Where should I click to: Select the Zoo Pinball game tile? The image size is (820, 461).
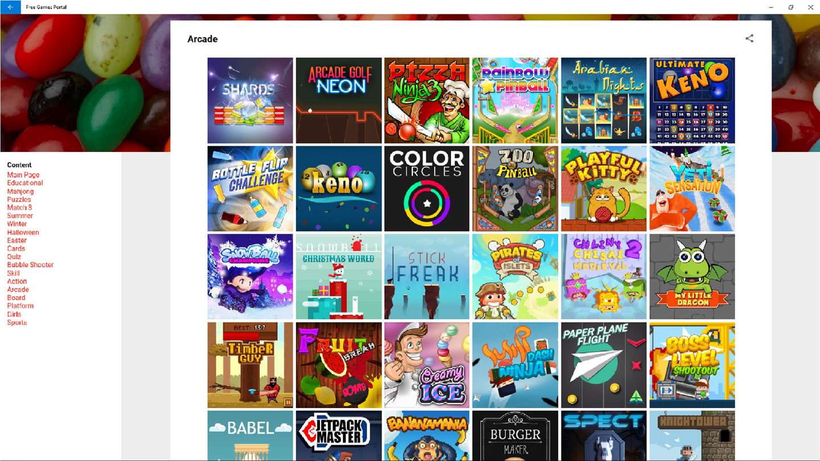tap(515, 188)
